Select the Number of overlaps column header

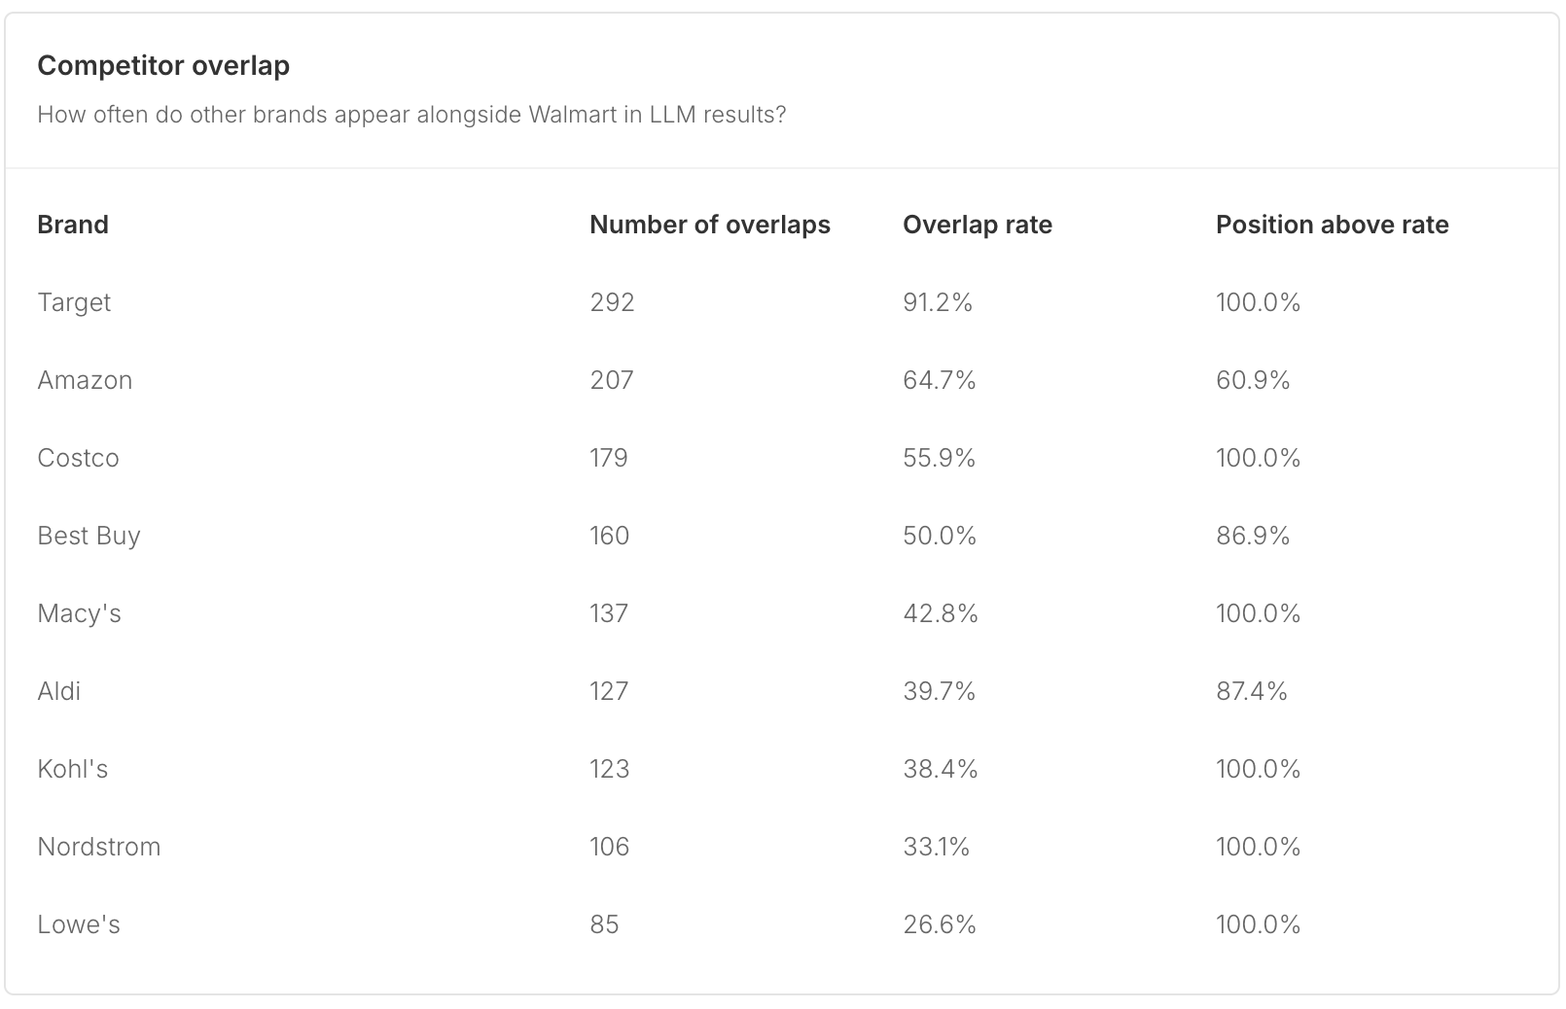710,225
